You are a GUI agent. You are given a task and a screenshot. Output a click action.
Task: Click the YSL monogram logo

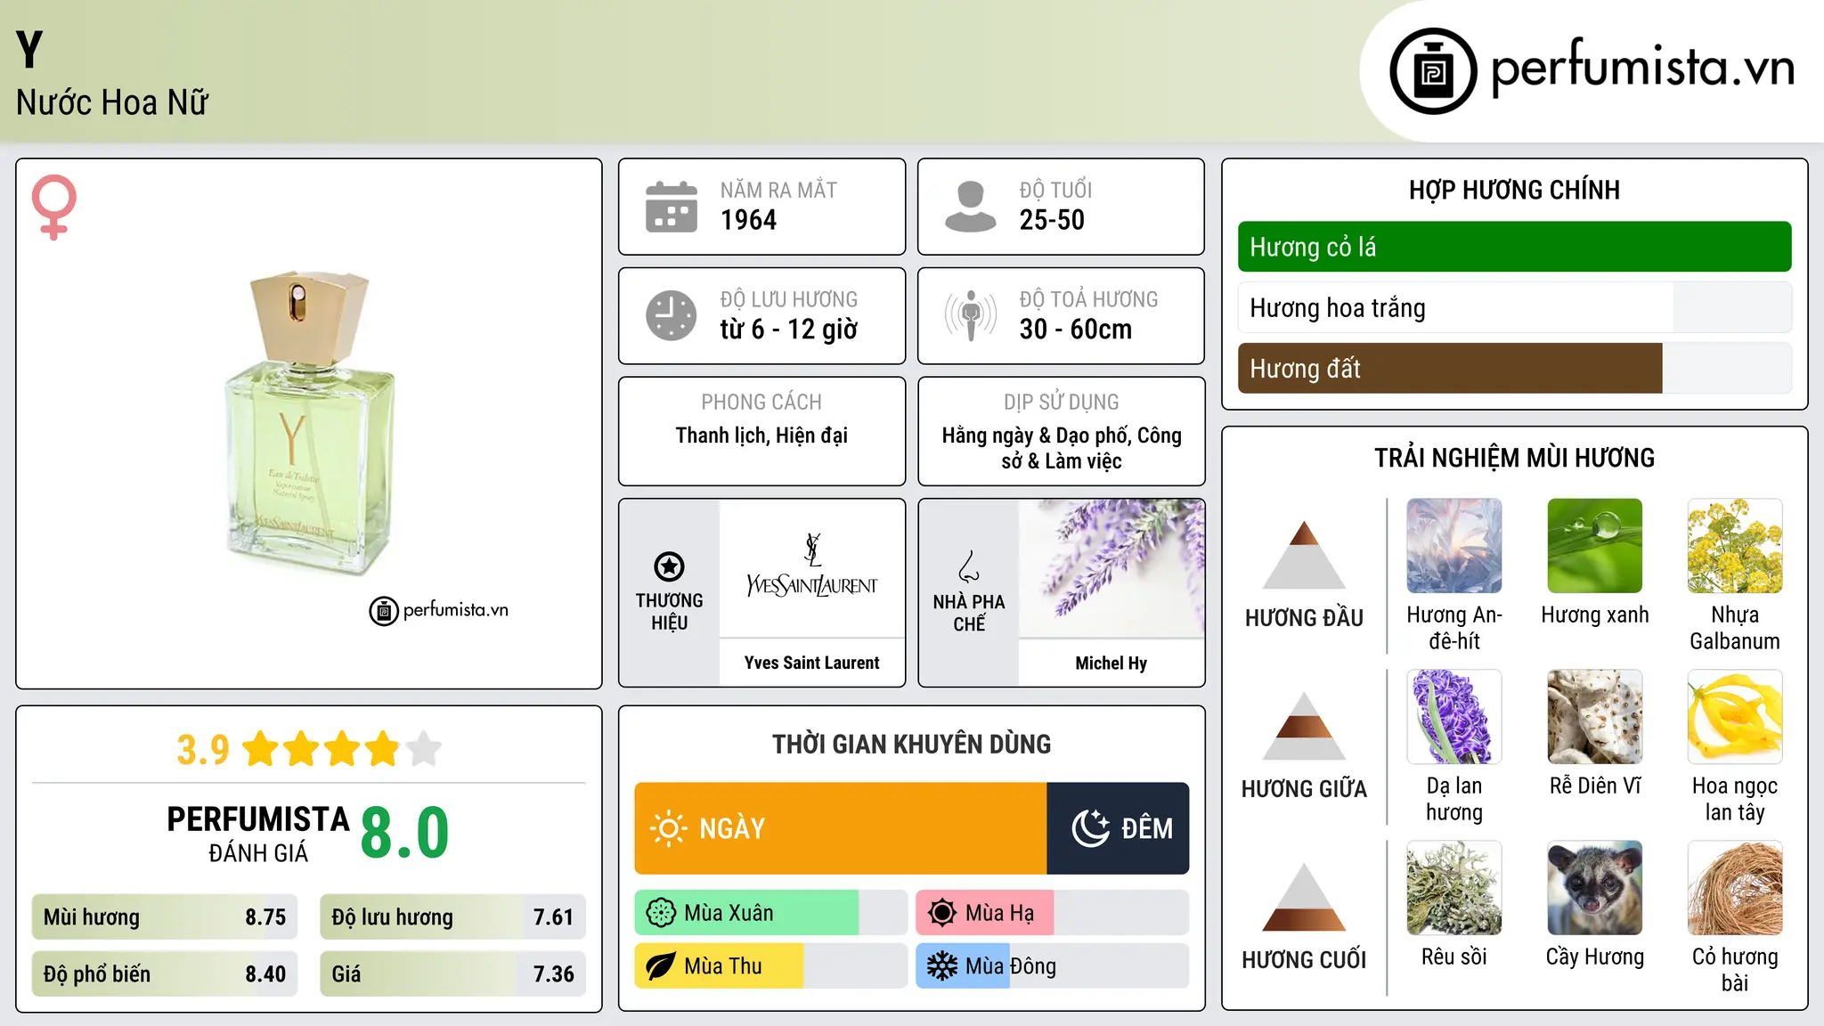pos(812,550)
